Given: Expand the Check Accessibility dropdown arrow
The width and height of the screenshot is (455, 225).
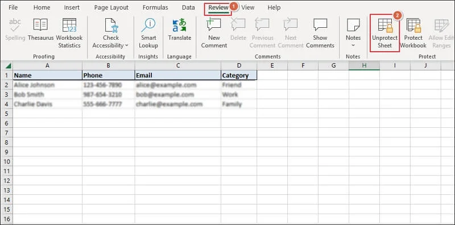Looking at the screenshot, I should 127,45.
